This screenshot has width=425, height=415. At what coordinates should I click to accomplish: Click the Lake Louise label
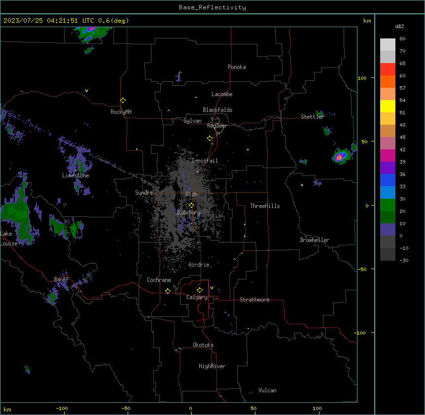[9, 239]
